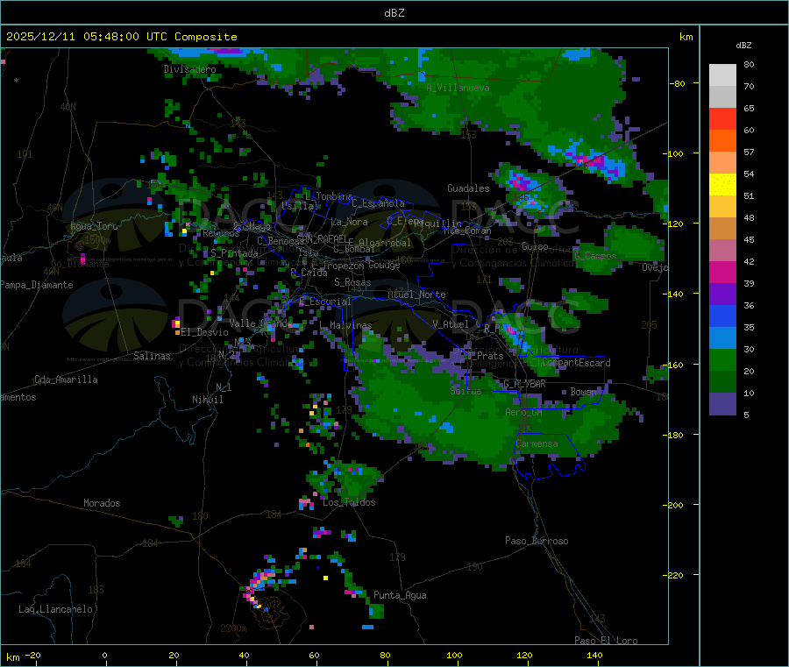The width and height of the screenshot is (789, 667).
Task: Click the G_ALVEAR map label
Action: pos(524,384)
